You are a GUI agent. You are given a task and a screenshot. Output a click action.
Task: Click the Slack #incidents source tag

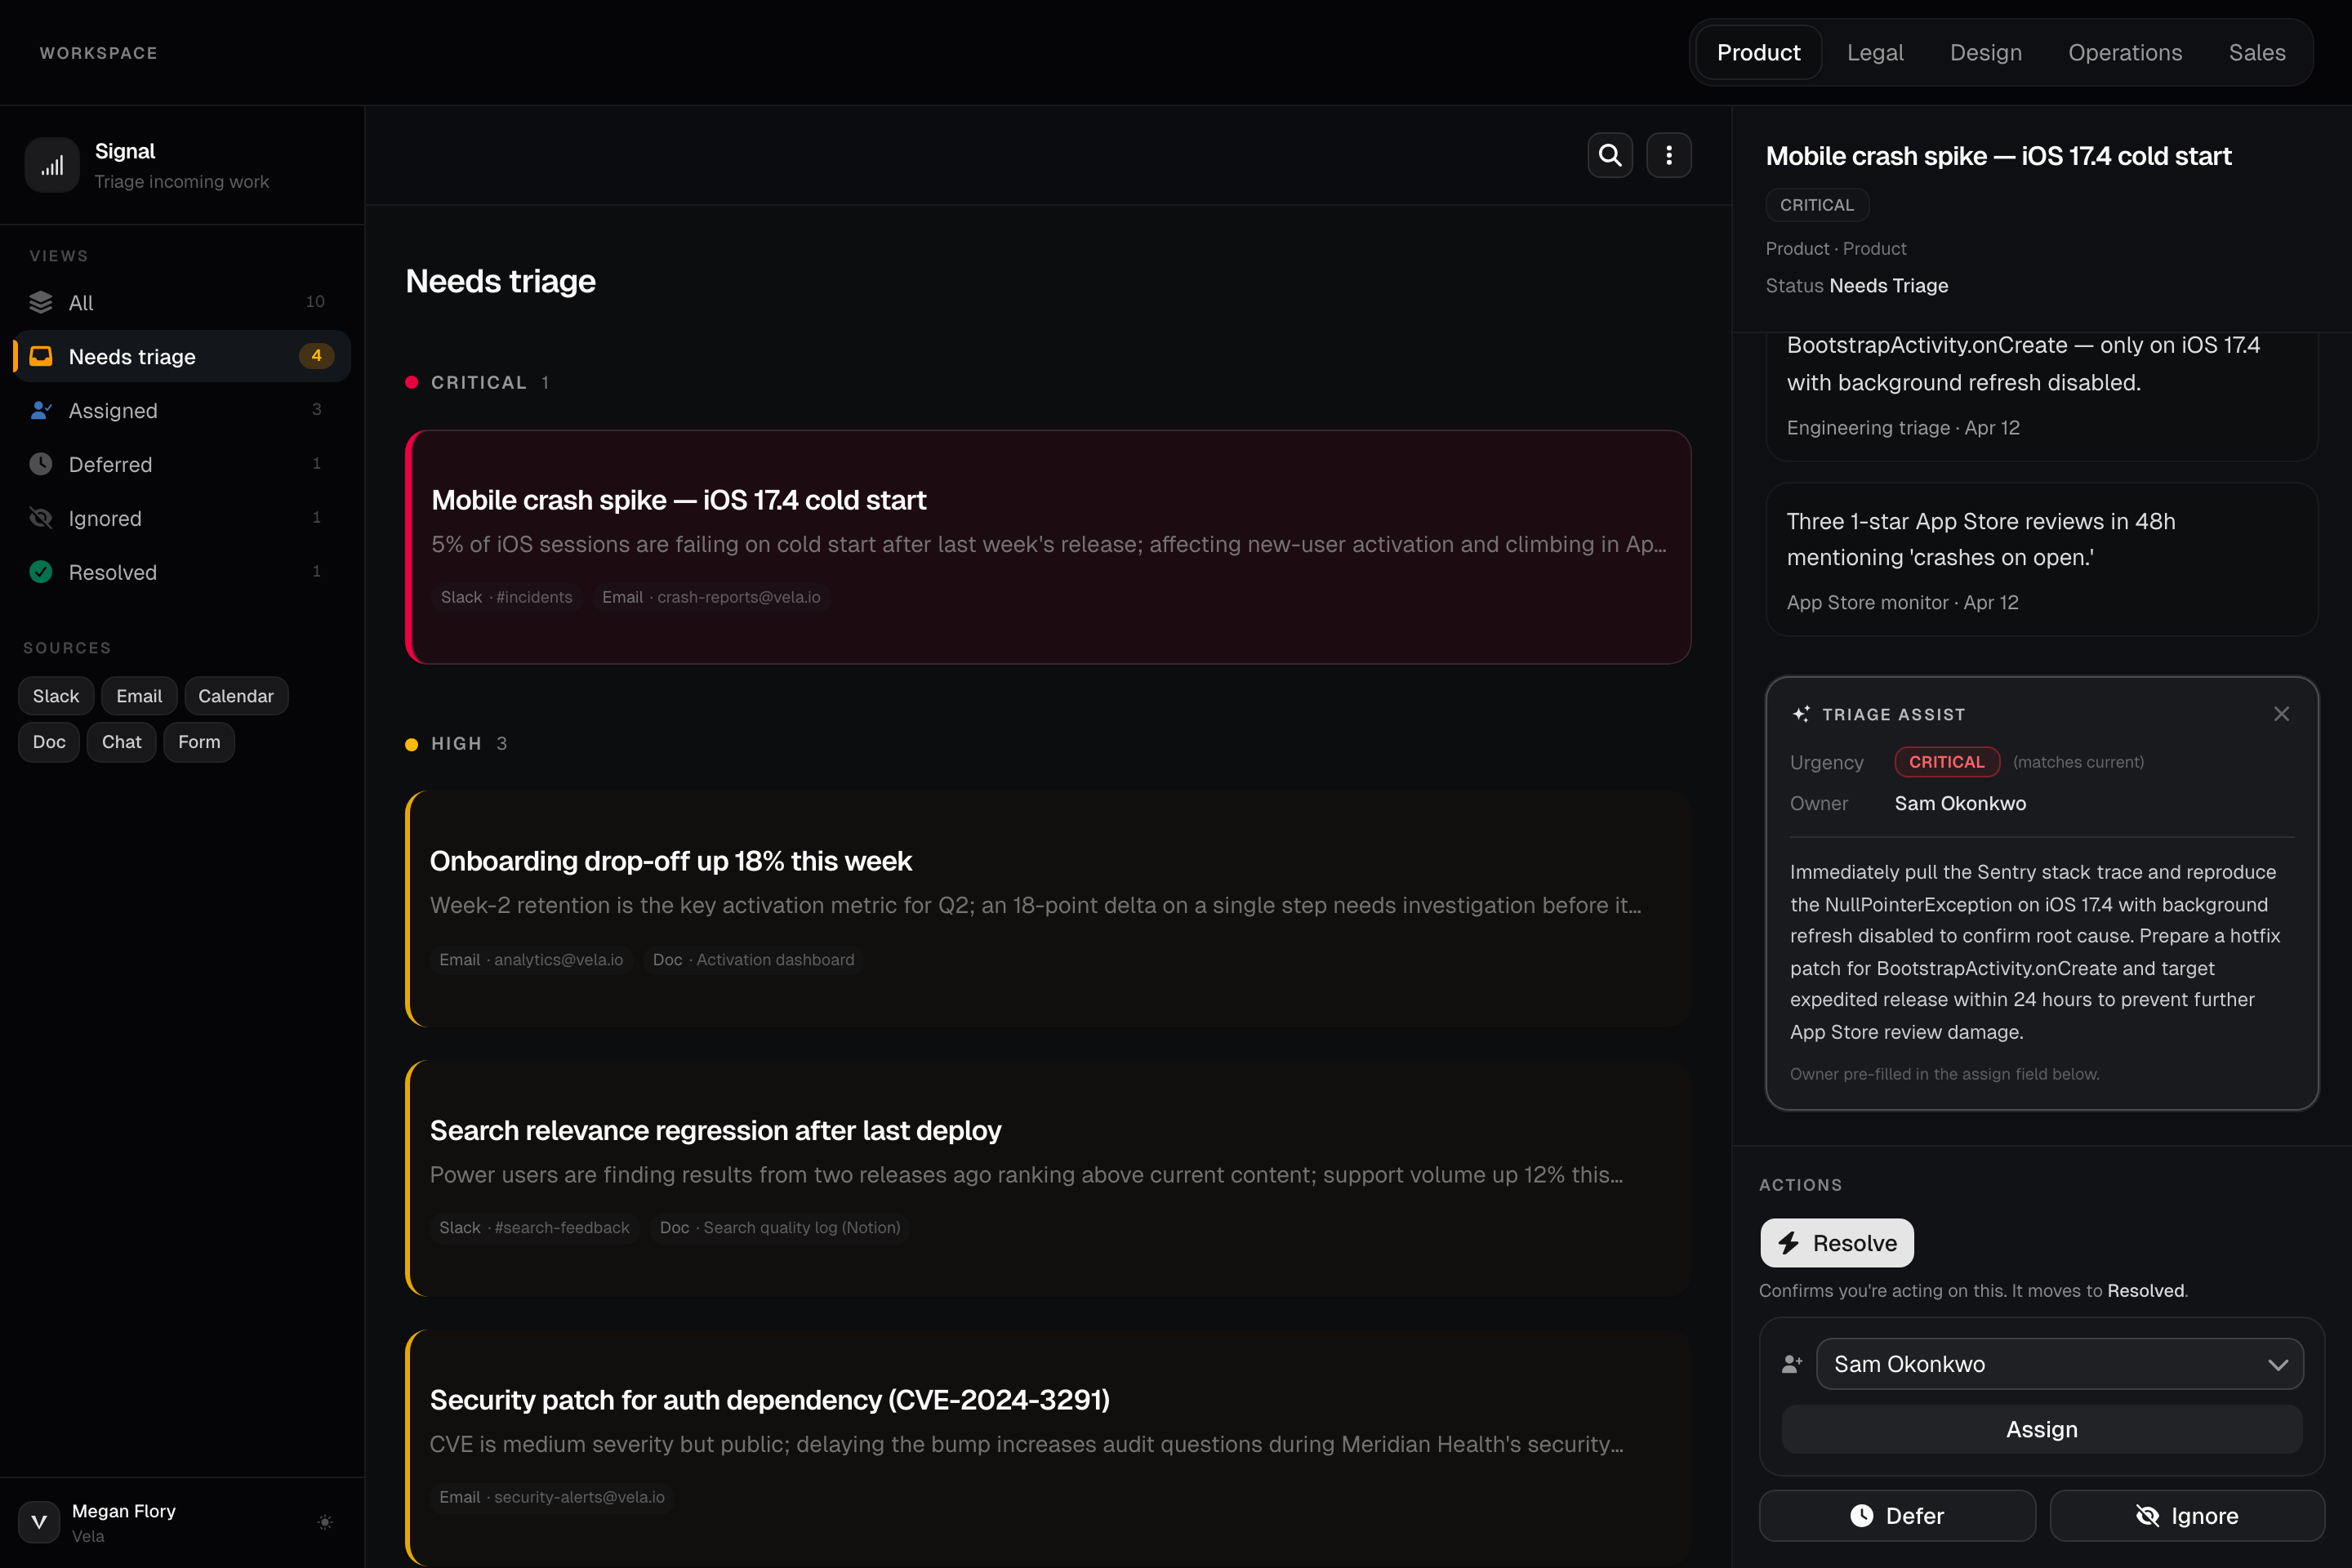click(x=507, y=597)
